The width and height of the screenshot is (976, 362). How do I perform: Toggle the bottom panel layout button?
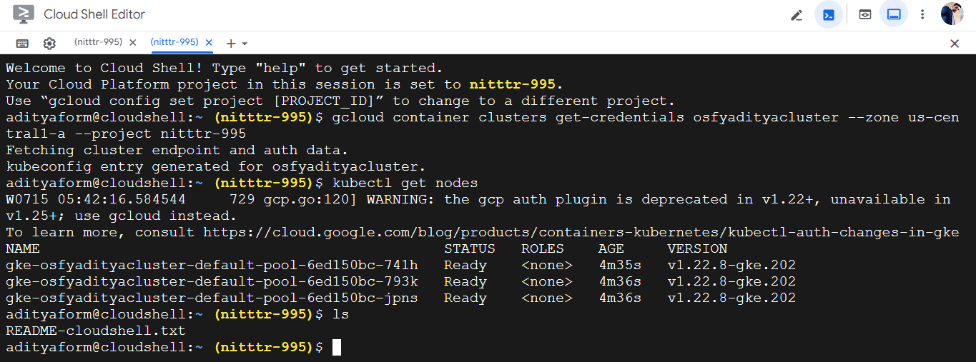(x=894, y=14)
